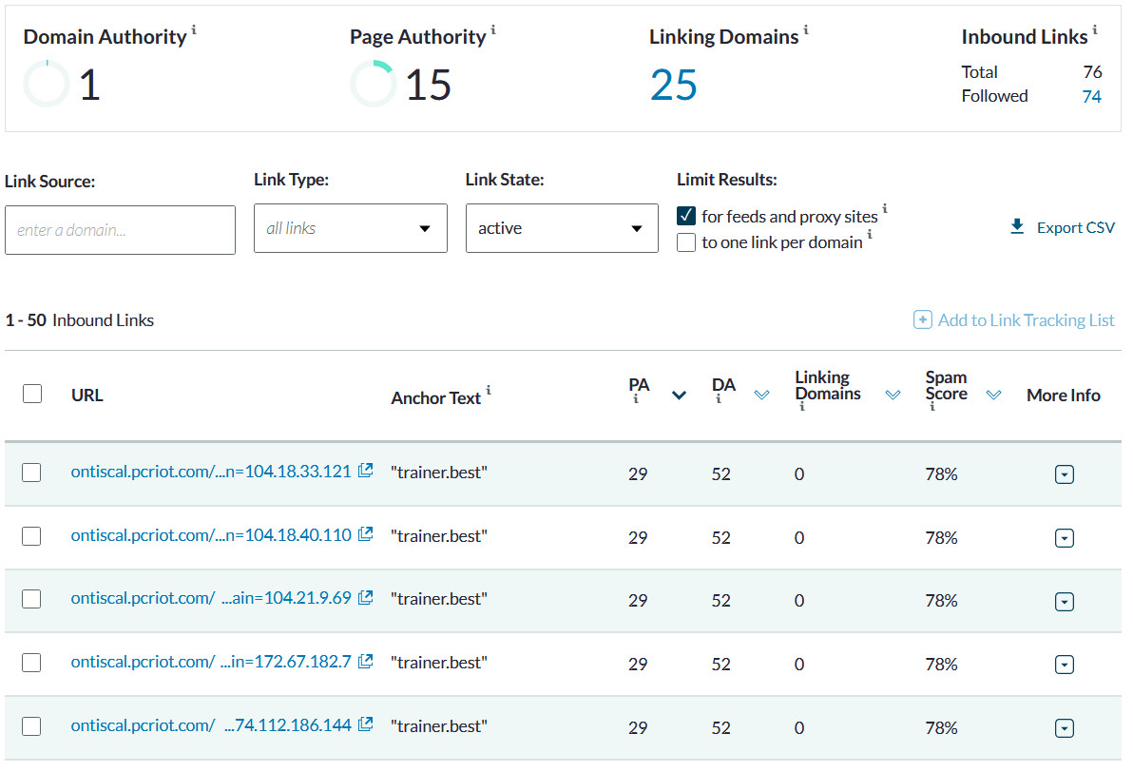Open ontiscal.pcriot.com link ending 104.21.9.69

click(x=211, y=598)
